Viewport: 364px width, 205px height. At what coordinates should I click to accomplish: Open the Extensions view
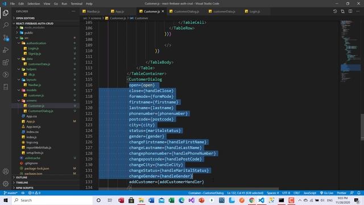pyautogui.click(x=6, y=62)
